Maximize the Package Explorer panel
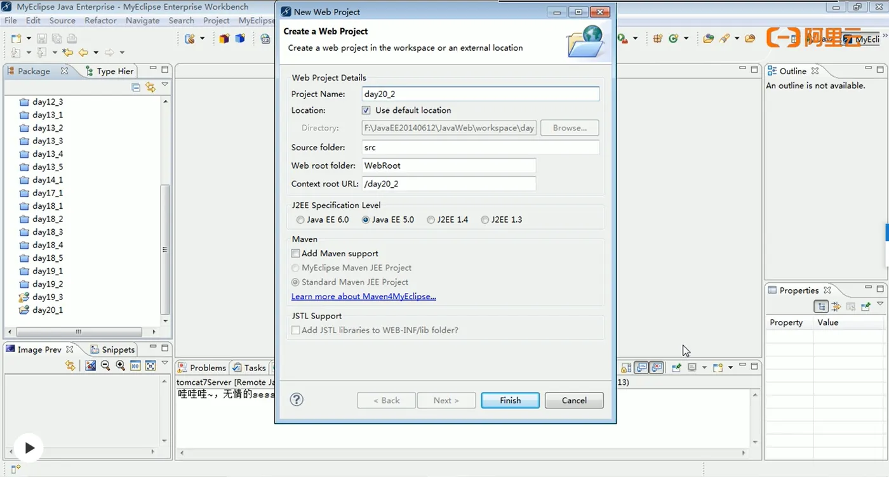This screenshot has height=477, width=889. click(164, 69)
